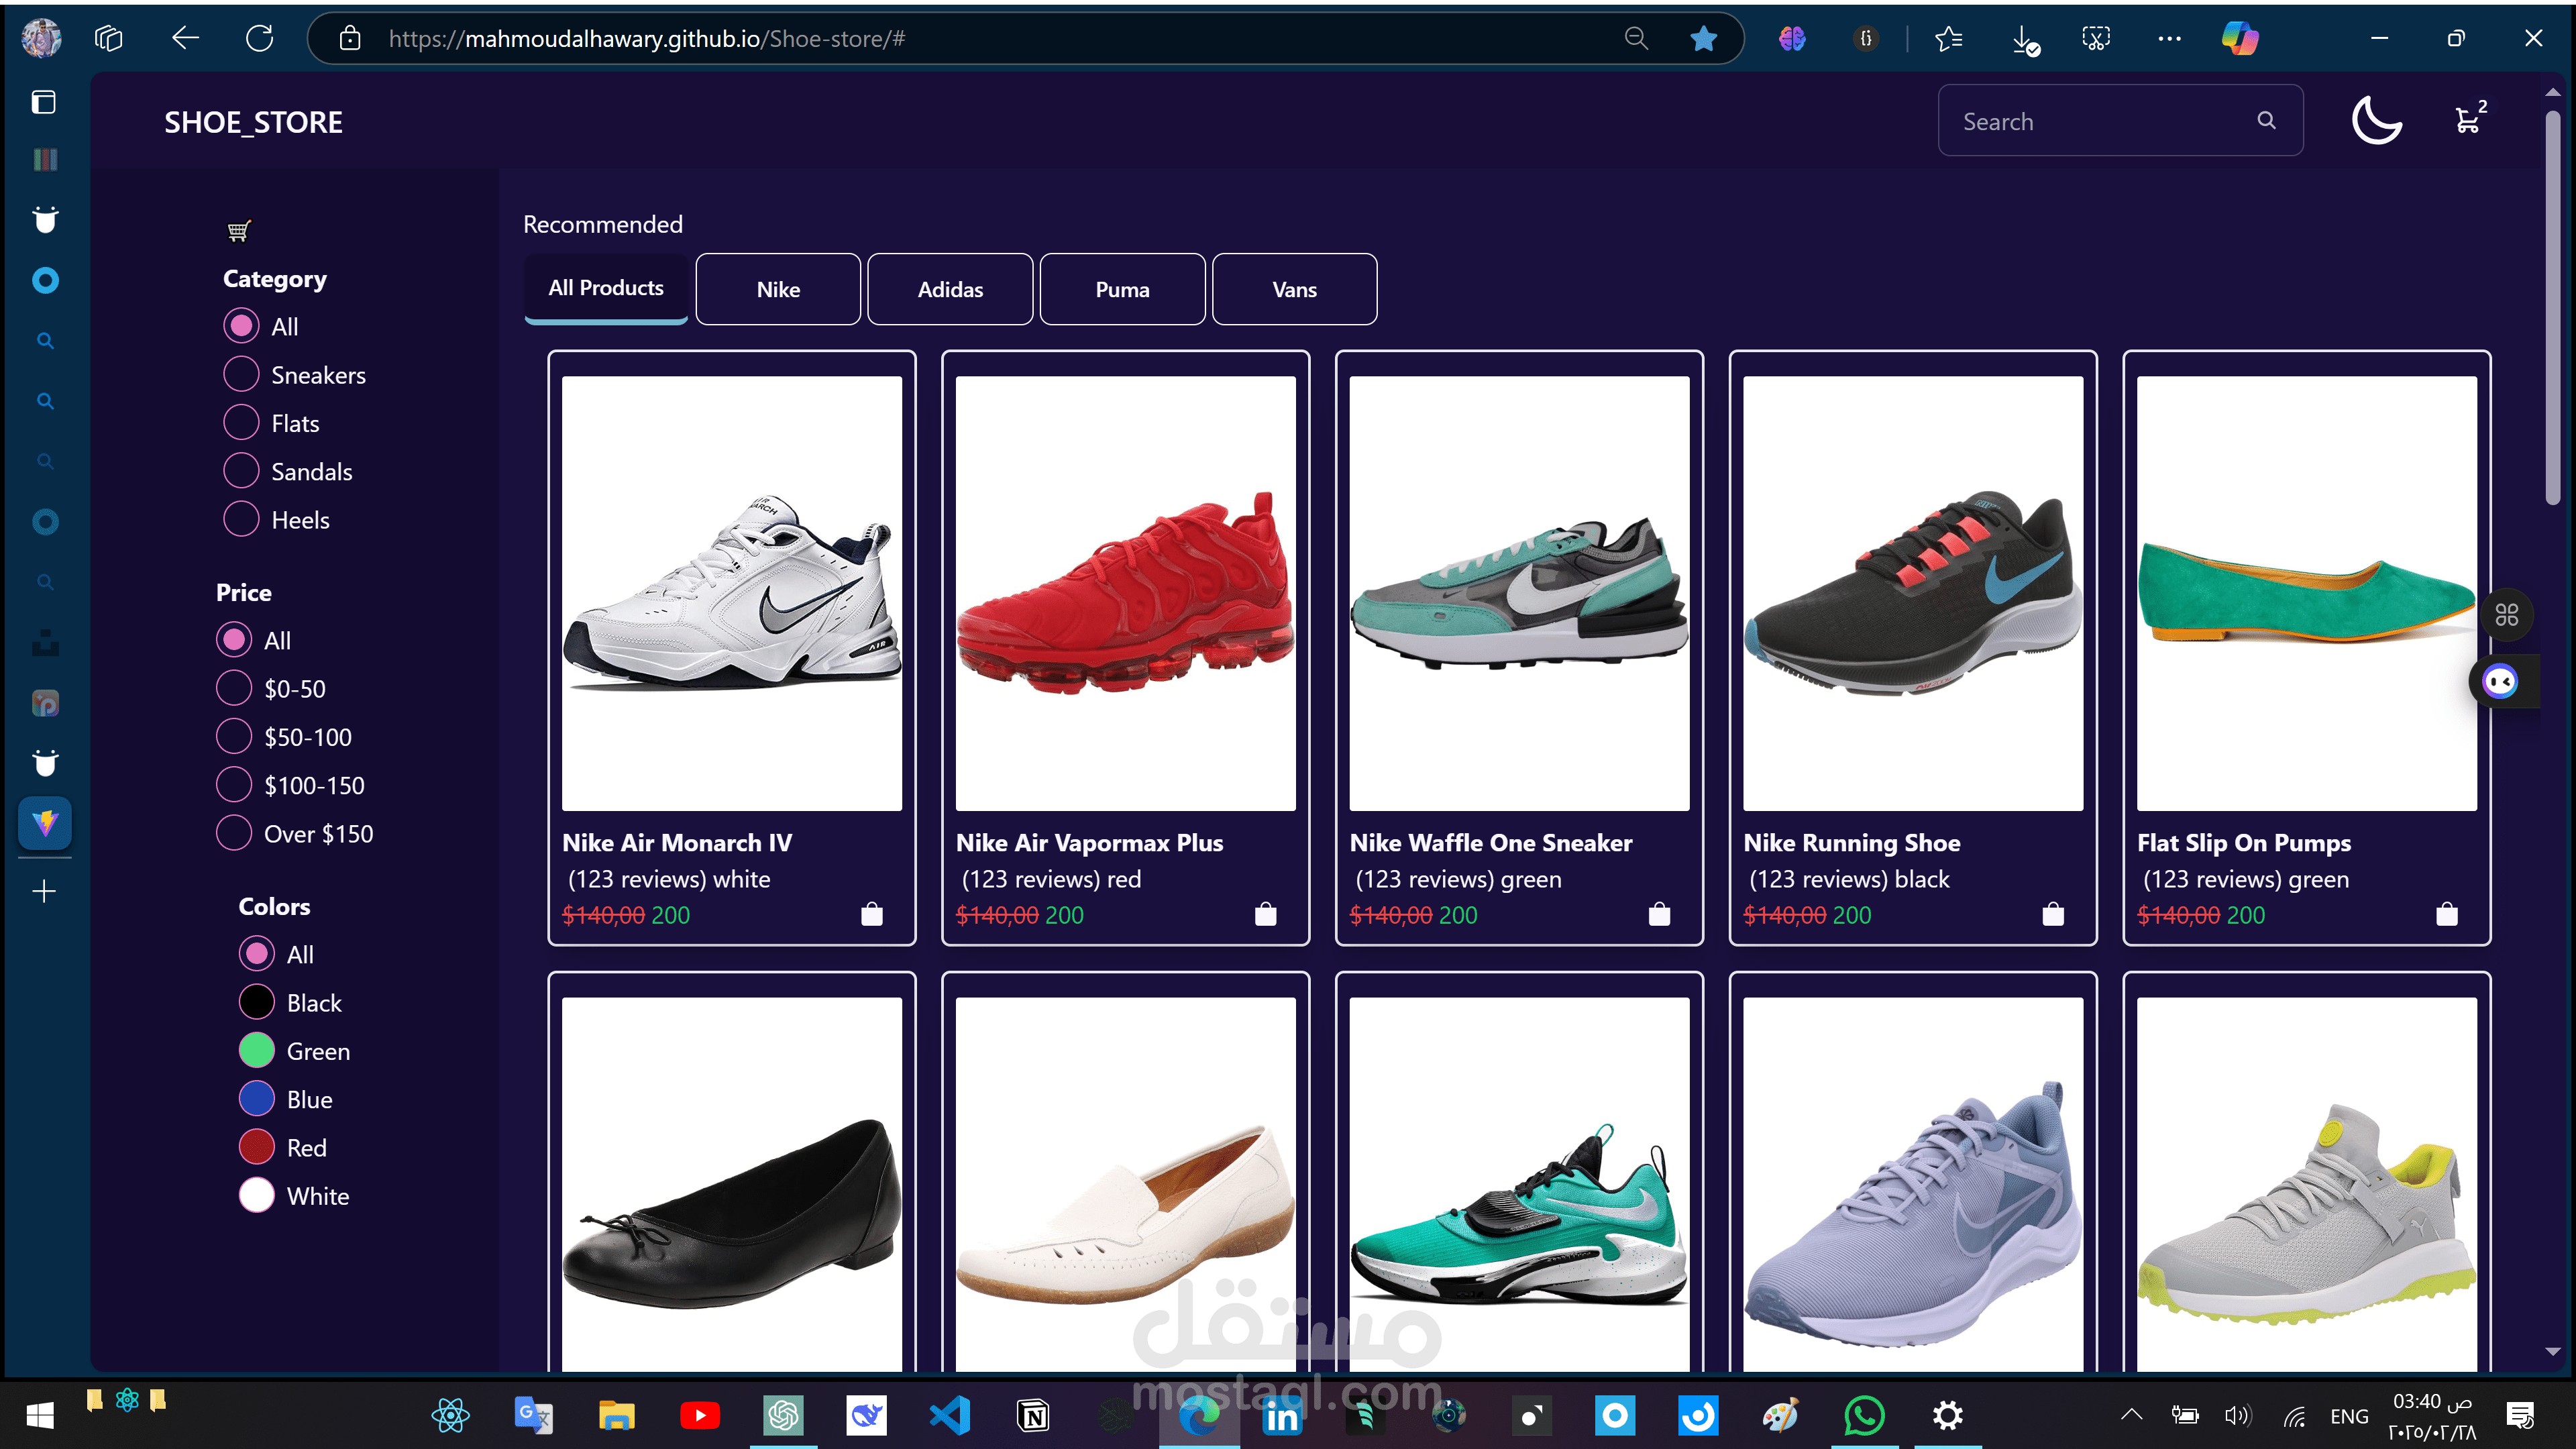Viewport: 2576px width, 1449px height.
Task: Select All under Colors filter
Action: click(257, 953)
